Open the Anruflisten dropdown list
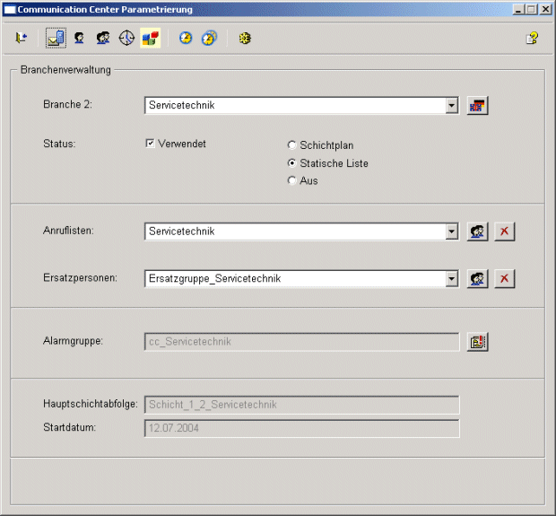 452,232
